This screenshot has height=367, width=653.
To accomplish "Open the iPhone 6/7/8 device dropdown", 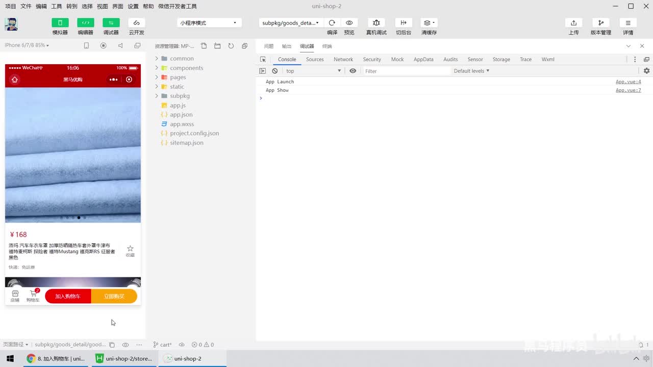I will pos(27,45).
